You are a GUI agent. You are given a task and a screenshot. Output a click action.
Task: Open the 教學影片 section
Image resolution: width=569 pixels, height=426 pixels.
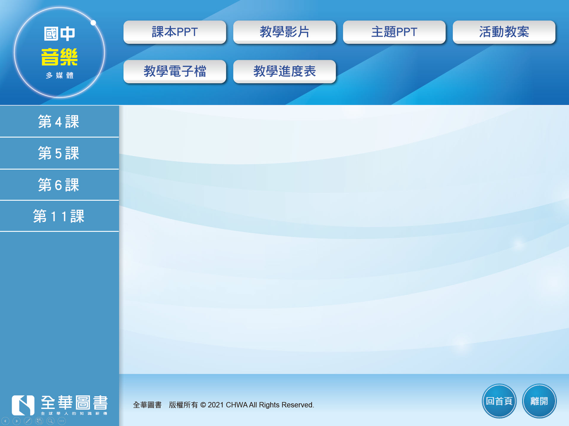tap(284, 32)
